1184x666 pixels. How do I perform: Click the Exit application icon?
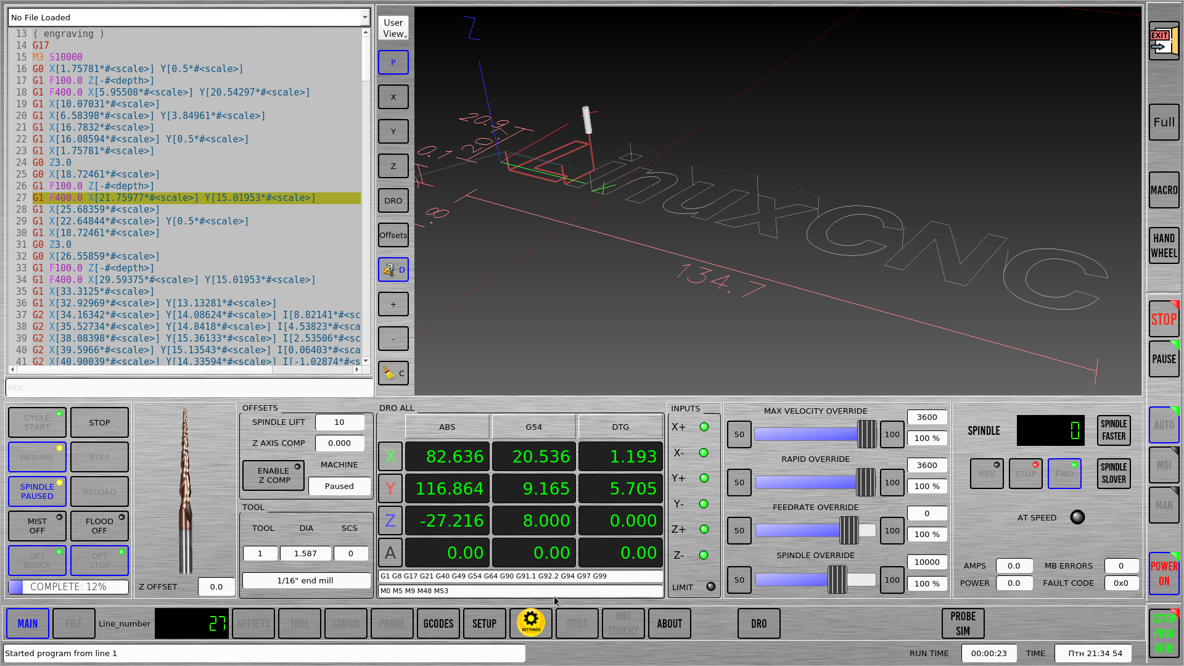1164,41
